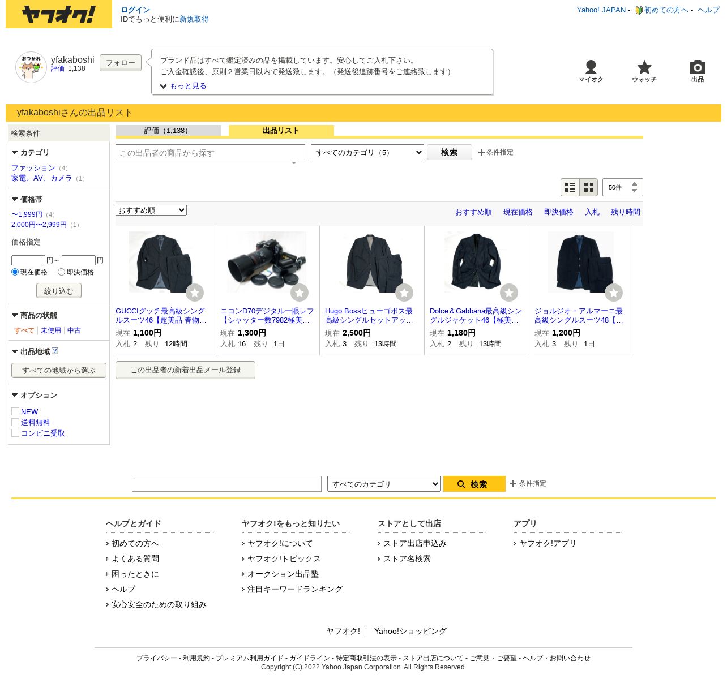Open bottom すべてのカテゴリ dropdown
The width and height of the screenshot is (727, 683).
click(x=384, y=484)
